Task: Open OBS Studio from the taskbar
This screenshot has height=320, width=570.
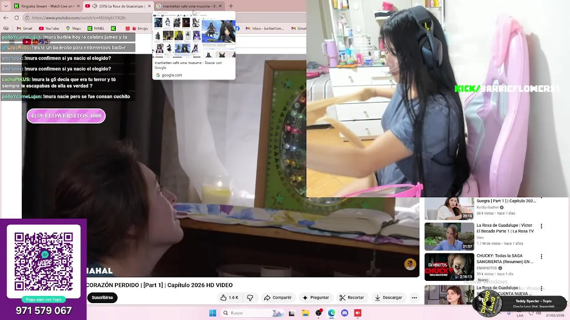Action: click(318, 313)
